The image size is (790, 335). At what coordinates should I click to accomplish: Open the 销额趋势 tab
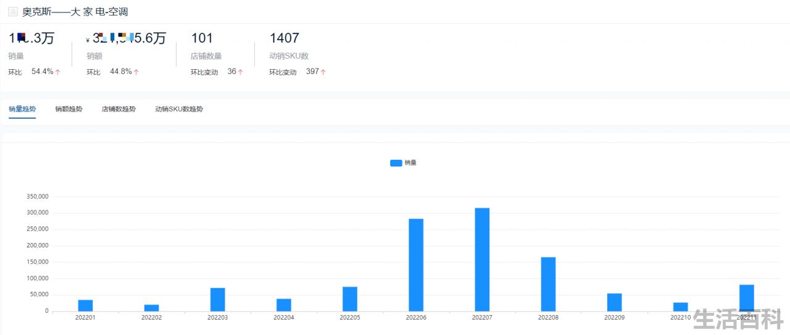tap(69, 109)
